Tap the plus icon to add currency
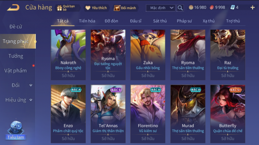259x145 pixels. 252,7
